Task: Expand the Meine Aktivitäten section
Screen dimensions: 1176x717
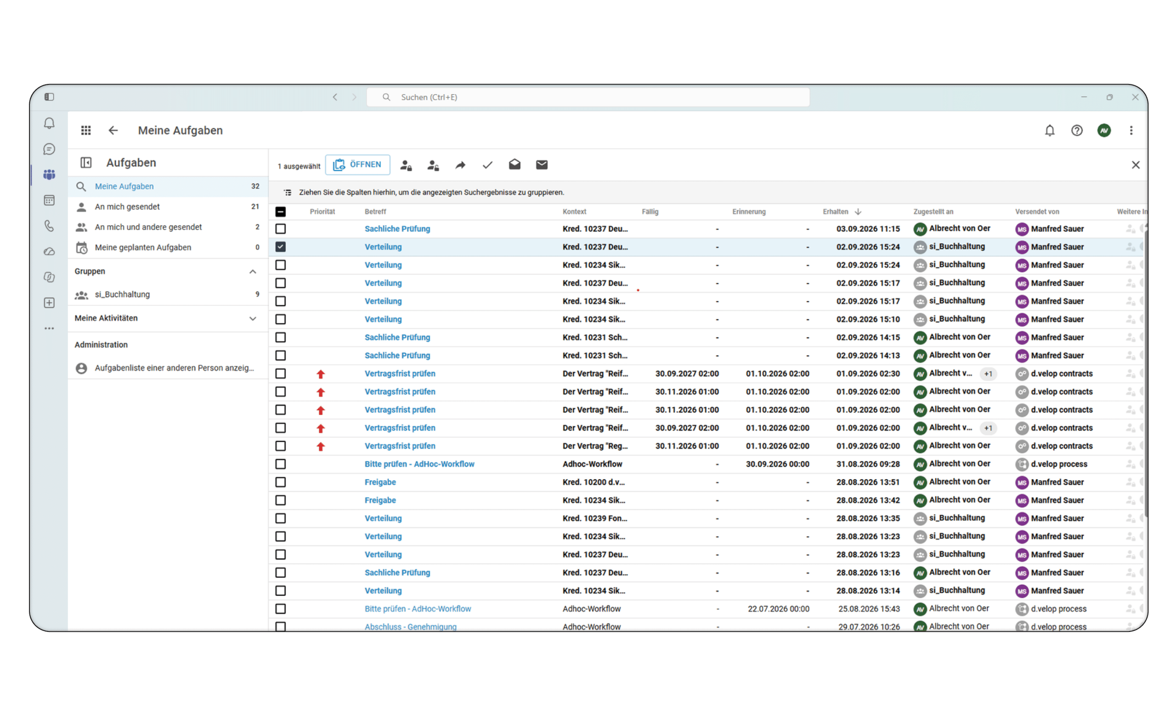Action: click(x=253, y=318)
